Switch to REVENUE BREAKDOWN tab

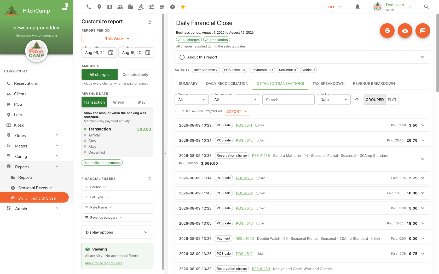(374, 84)
